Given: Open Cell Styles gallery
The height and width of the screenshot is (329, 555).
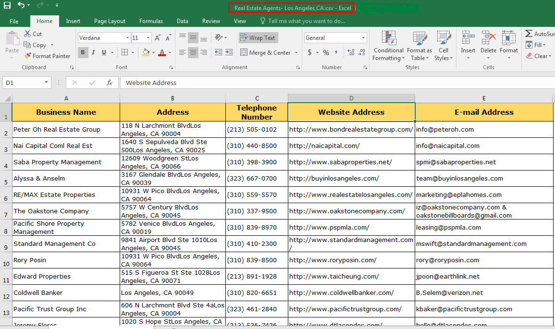Looking at the screenshot, I should point(443,46).
